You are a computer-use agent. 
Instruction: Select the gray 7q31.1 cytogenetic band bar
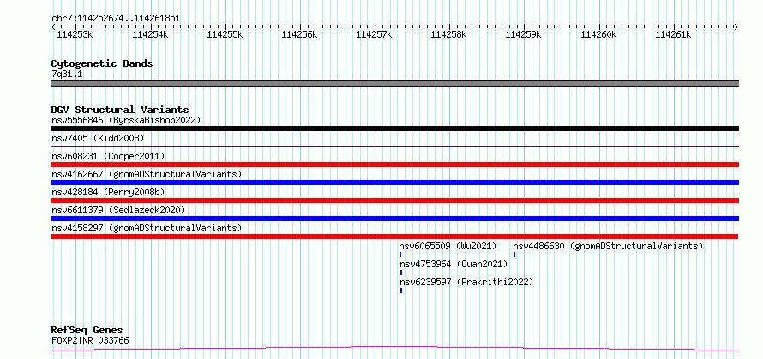394,83
